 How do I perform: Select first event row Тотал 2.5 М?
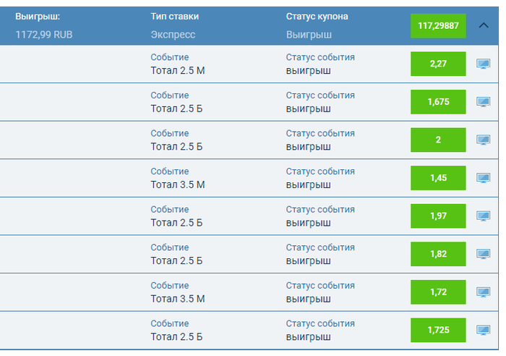(249, 64)
